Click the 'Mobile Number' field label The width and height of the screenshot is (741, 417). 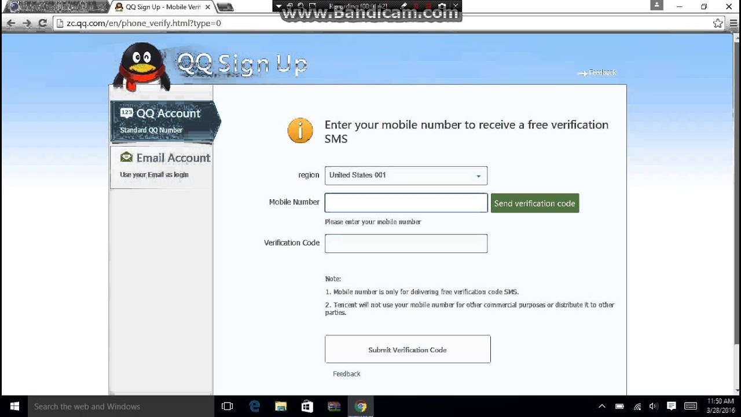click(x=294, y=202)
